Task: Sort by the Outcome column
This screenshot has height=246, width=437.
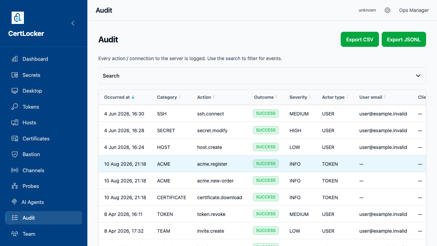Action: point(266,97)
